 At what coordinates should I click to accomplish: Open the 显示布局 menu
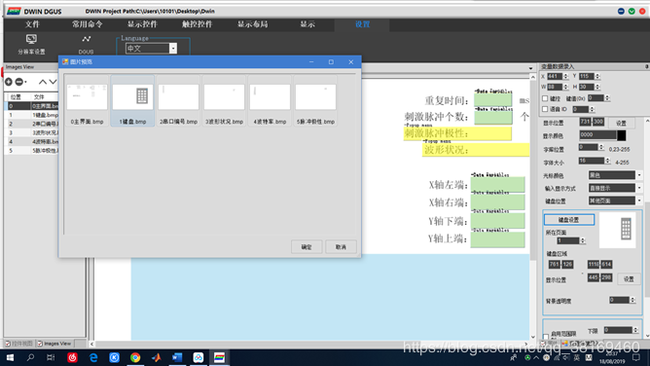pos(252,24)
